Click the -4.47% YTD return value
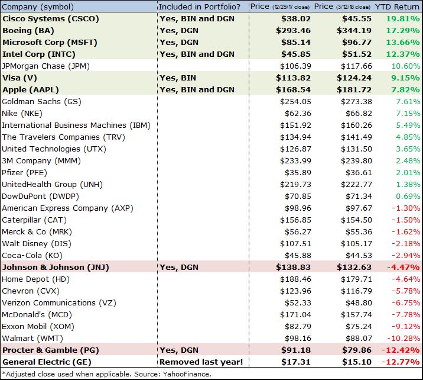 tap(404, 268)
